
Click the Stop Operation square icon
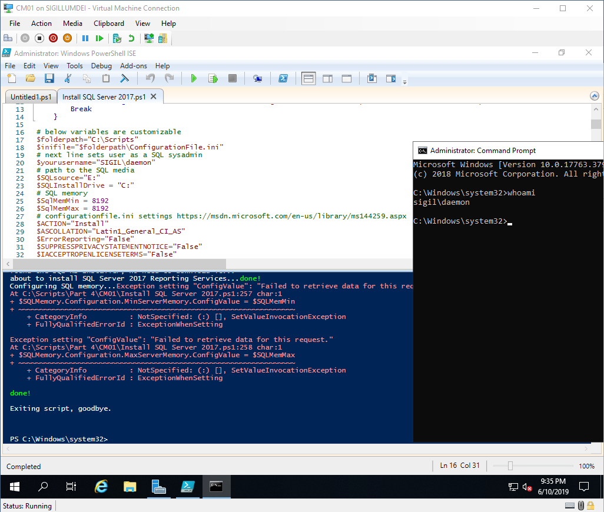[x=233, y=78]
